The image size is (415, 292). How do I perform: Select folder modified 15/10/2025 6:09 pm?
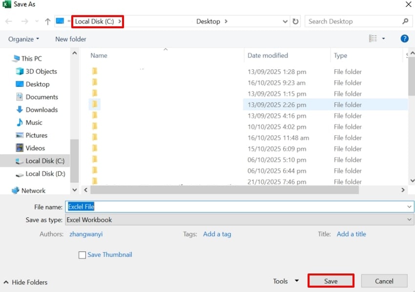click(248, 149)
